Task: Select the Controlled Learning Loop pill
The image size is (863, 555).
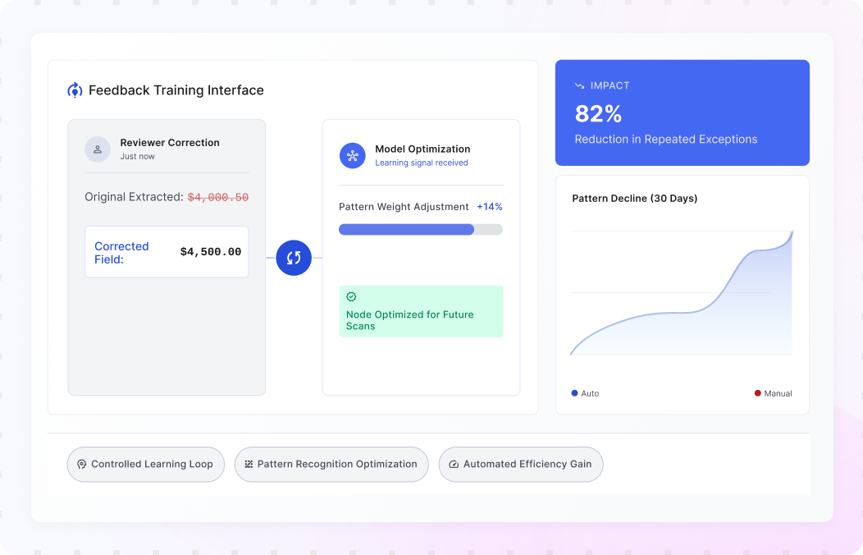Action: 146,464
